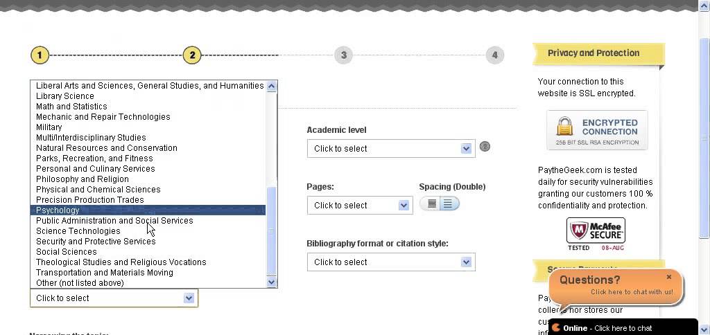Select Transportation and Materials Moving
This screenshot has width=710, height=335.
[148, 273]
